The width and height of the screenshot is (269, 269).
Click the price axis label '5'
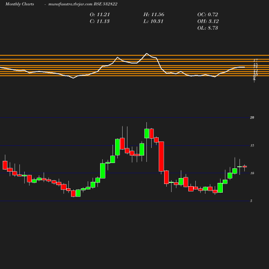pyautogui.click(x=251, y=201)
